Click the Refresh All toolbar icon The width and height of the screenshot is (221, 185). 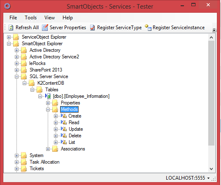(11, 28)
